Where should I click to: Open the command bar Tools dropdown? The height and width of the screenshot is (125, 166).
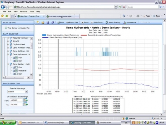[x=158, y=16]
